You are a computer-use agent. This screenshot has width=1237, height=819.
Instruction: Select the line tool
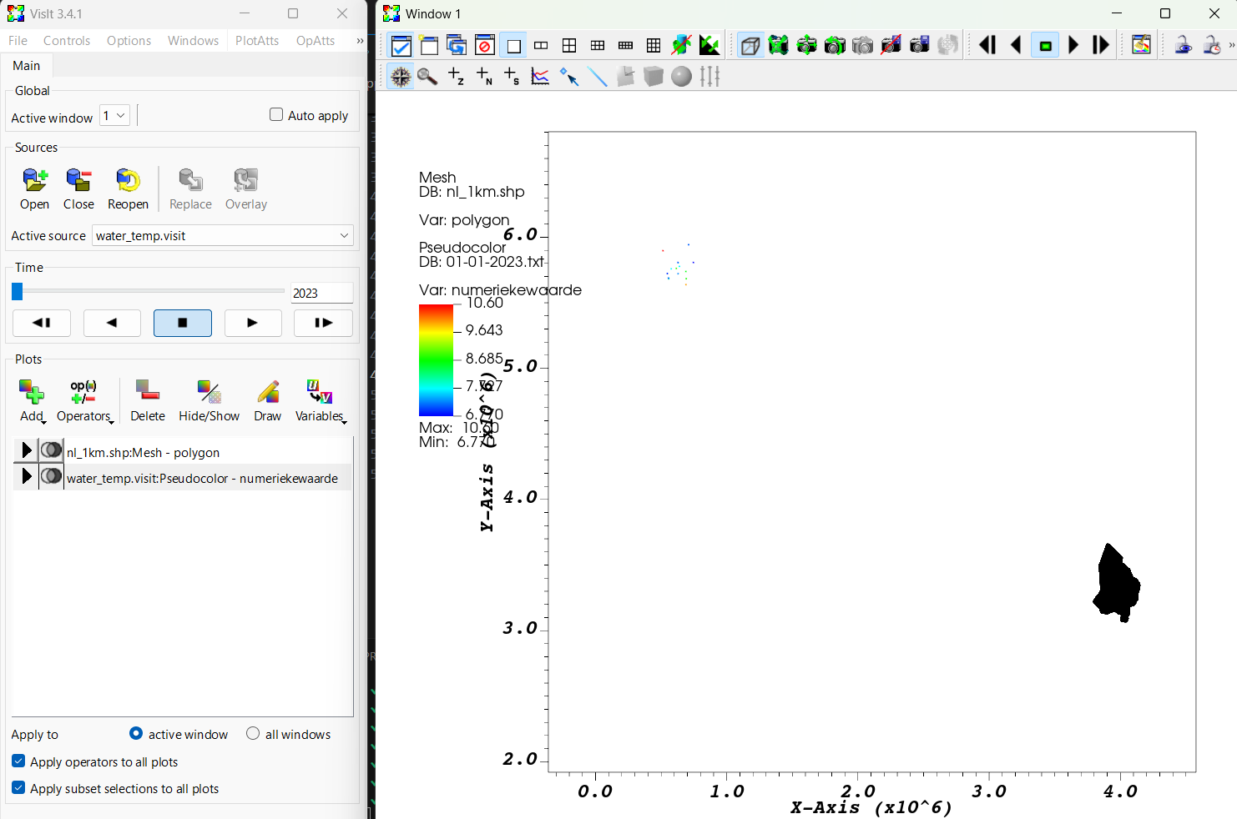pyautogui.click(x=598, y=77)
